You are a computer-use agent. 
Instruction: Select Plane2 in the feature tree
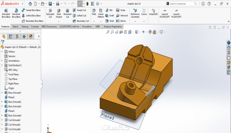[x=10, y=97]
